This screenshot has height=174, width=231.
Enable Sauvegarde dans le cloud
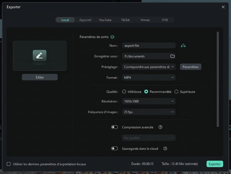(x=114, y=148)
